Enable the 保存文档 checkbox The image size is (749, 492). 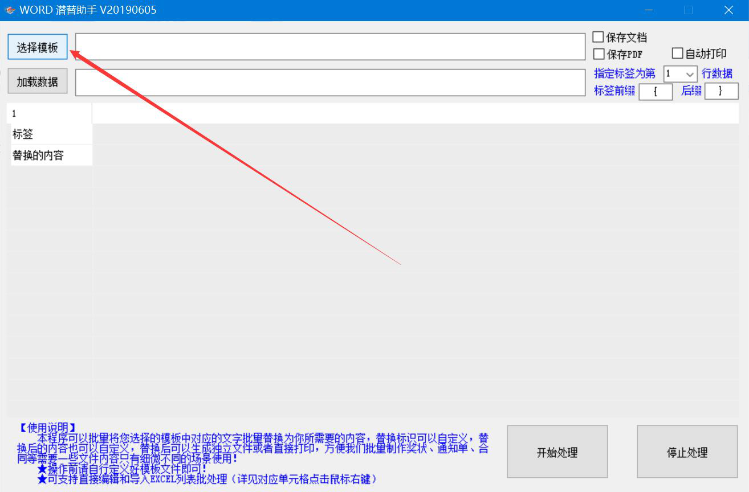point(598,37)
